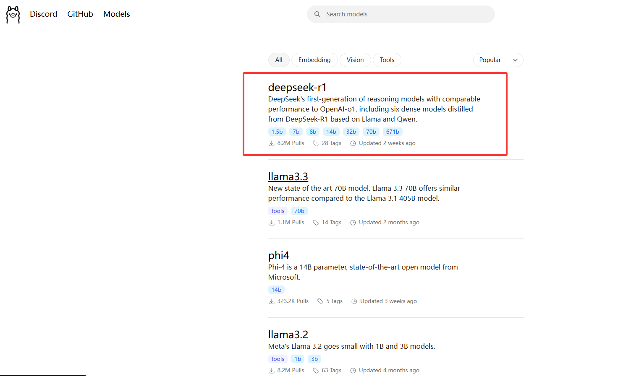Click the llama3.3 tools tag

pos(278,211)
